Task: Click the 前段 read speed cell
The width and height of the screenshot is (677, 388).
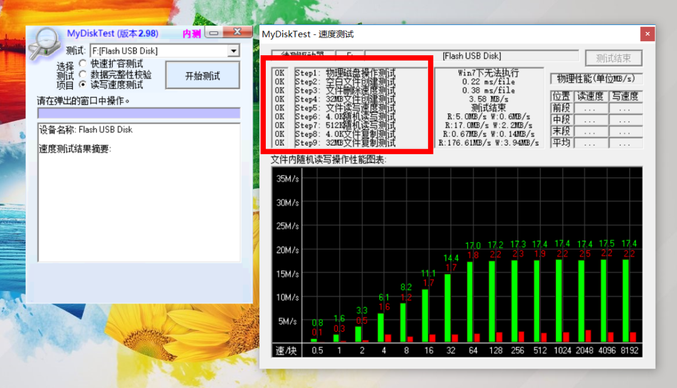Action: (589, 108)
